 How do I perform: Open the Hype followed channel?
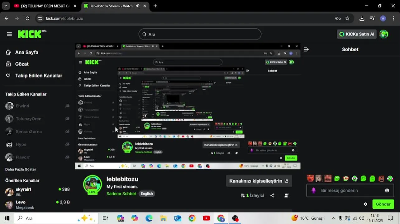[21, 144]
